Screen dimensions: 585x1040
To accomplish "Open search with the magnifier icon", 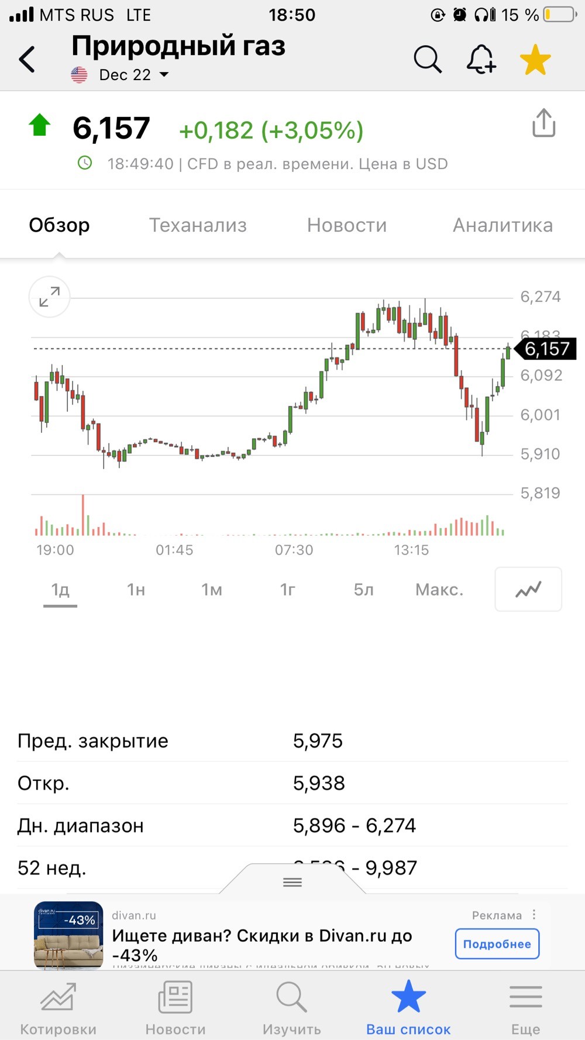I will coord(428,59).
